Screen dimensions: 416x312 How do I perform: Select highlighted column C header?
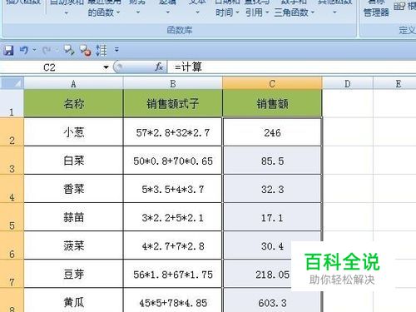point(272,83)
